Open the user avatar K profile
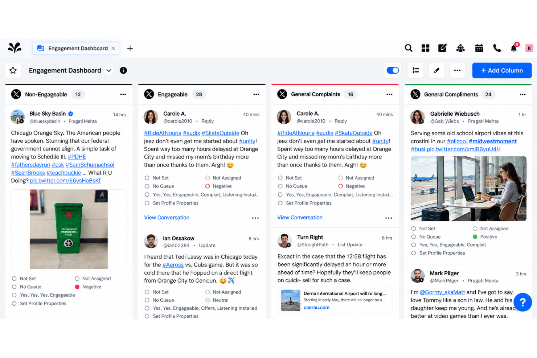The height and width of the screenshot is (358, 537). tap(529, 48)
